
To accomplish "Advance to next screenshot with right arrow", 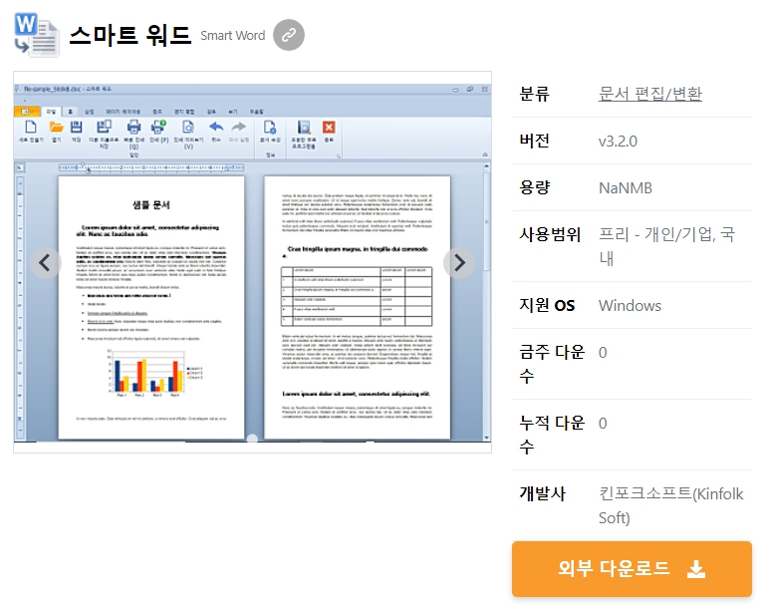I will coord(459,263).
